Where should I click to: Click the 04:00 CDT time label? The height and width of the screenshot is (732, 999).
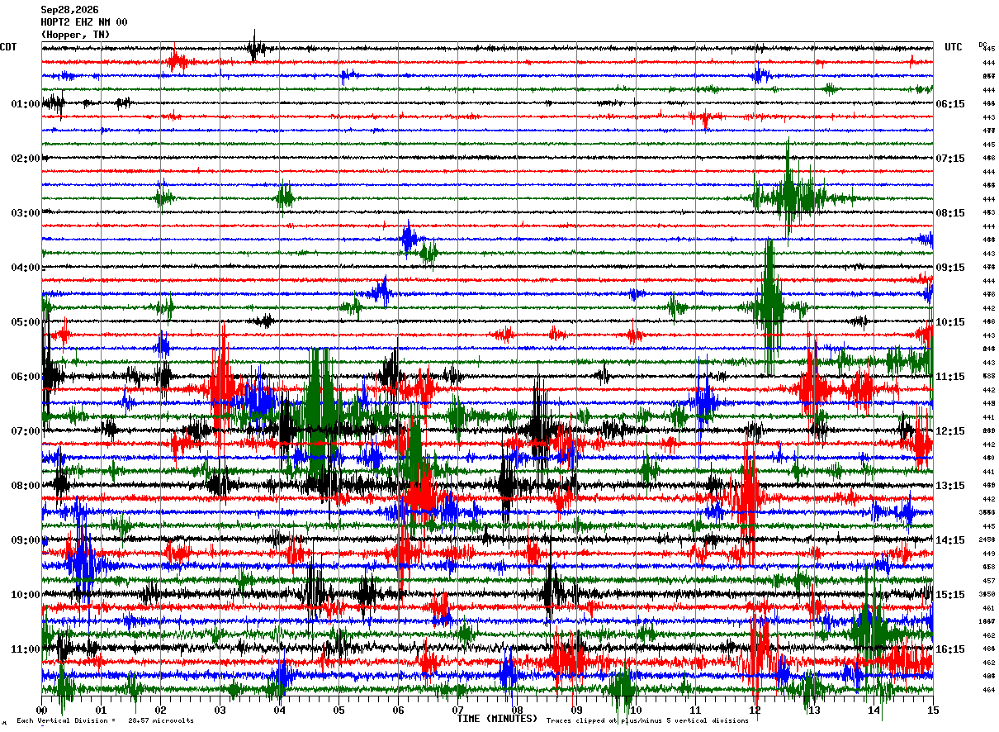pos(26,268)
